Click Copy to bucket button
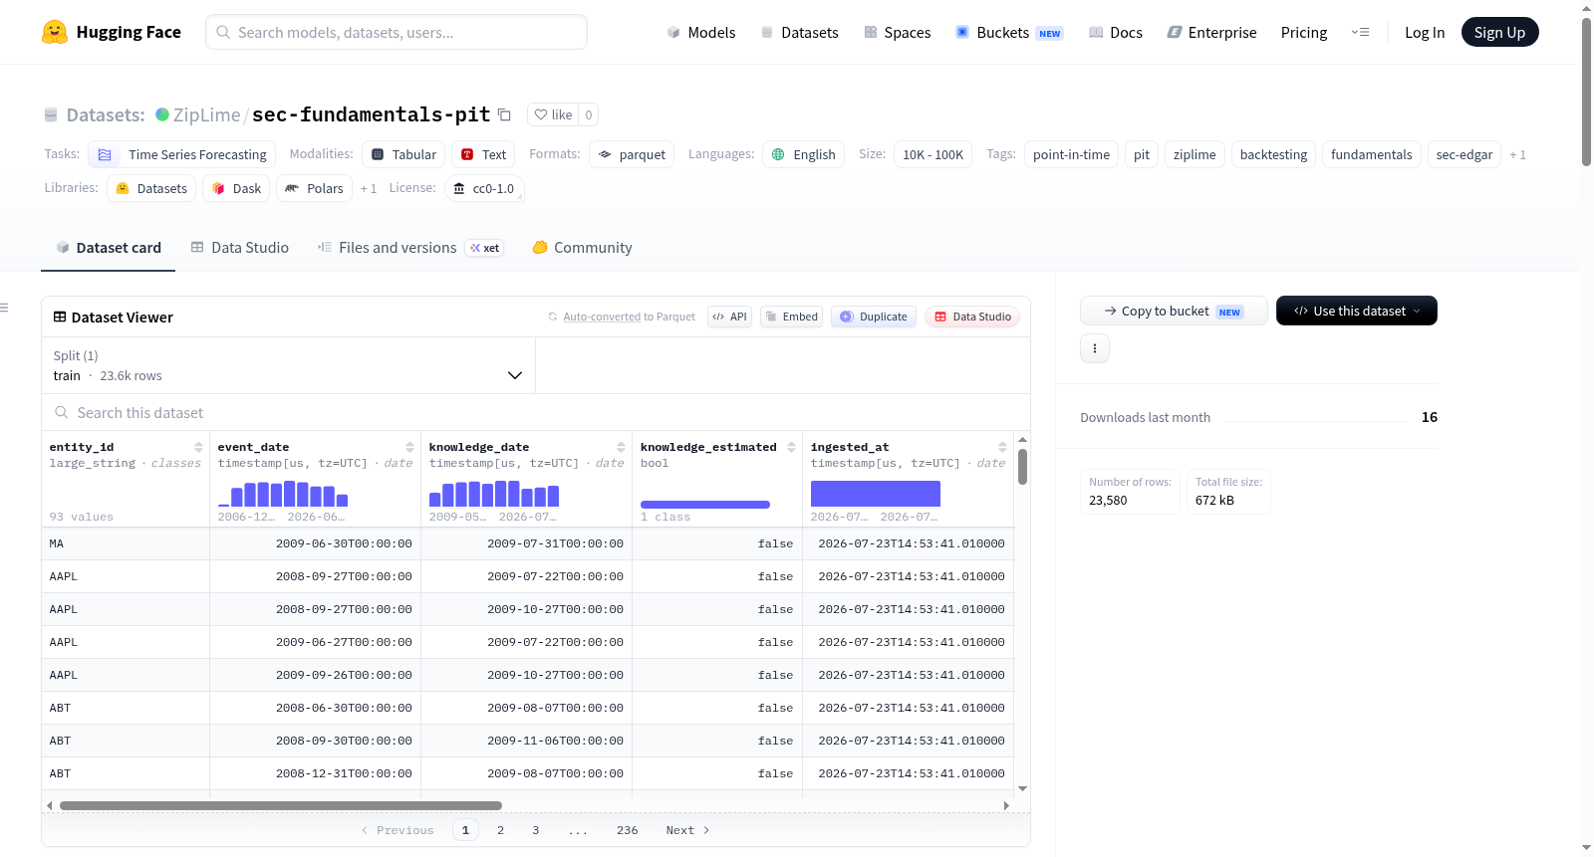The image size is (1594, 857). tap(1174, 311)
